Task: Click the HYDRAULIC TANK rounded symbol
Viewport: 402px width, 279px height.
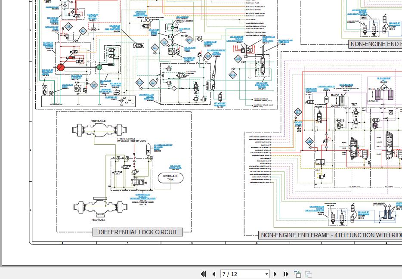Action: click(x=170, y=178)
